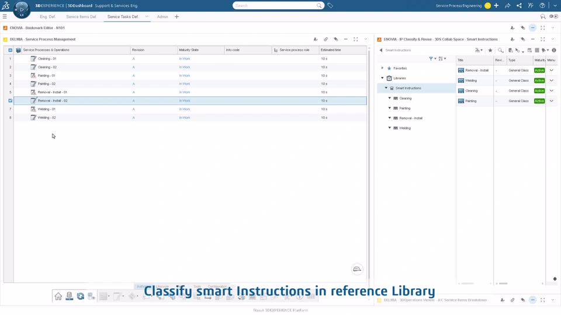The image size is (561, 315).
Task: Open the menu chevron for Removal - Install row
Action: pyautogui.click(x=551, y=71)
